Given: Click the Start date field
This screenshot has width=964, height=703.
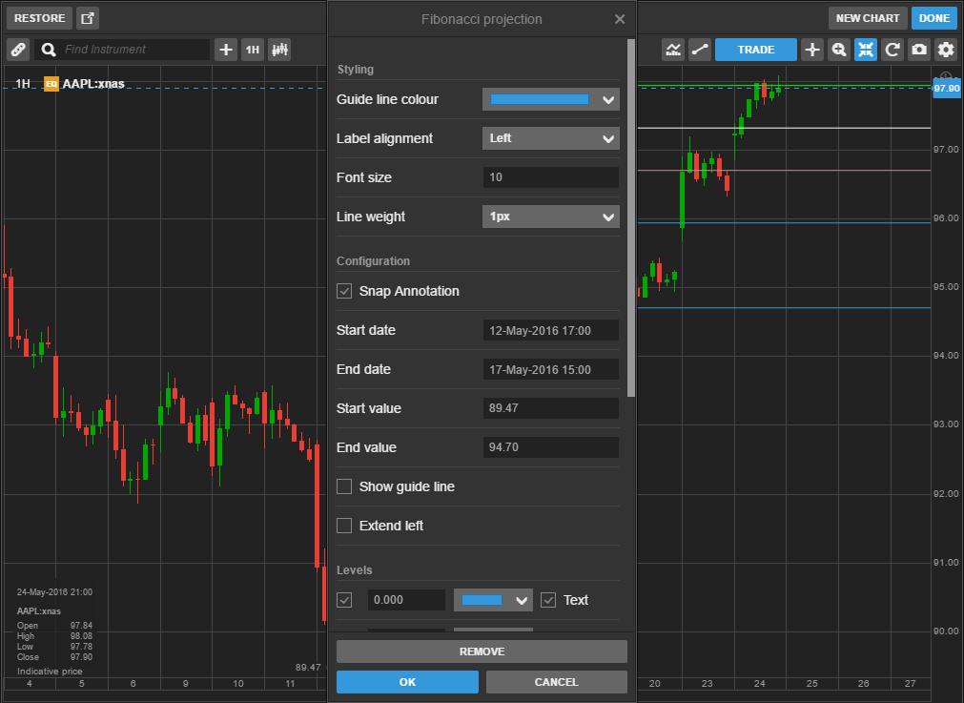Looking at the screenshot, I should 551,330.
